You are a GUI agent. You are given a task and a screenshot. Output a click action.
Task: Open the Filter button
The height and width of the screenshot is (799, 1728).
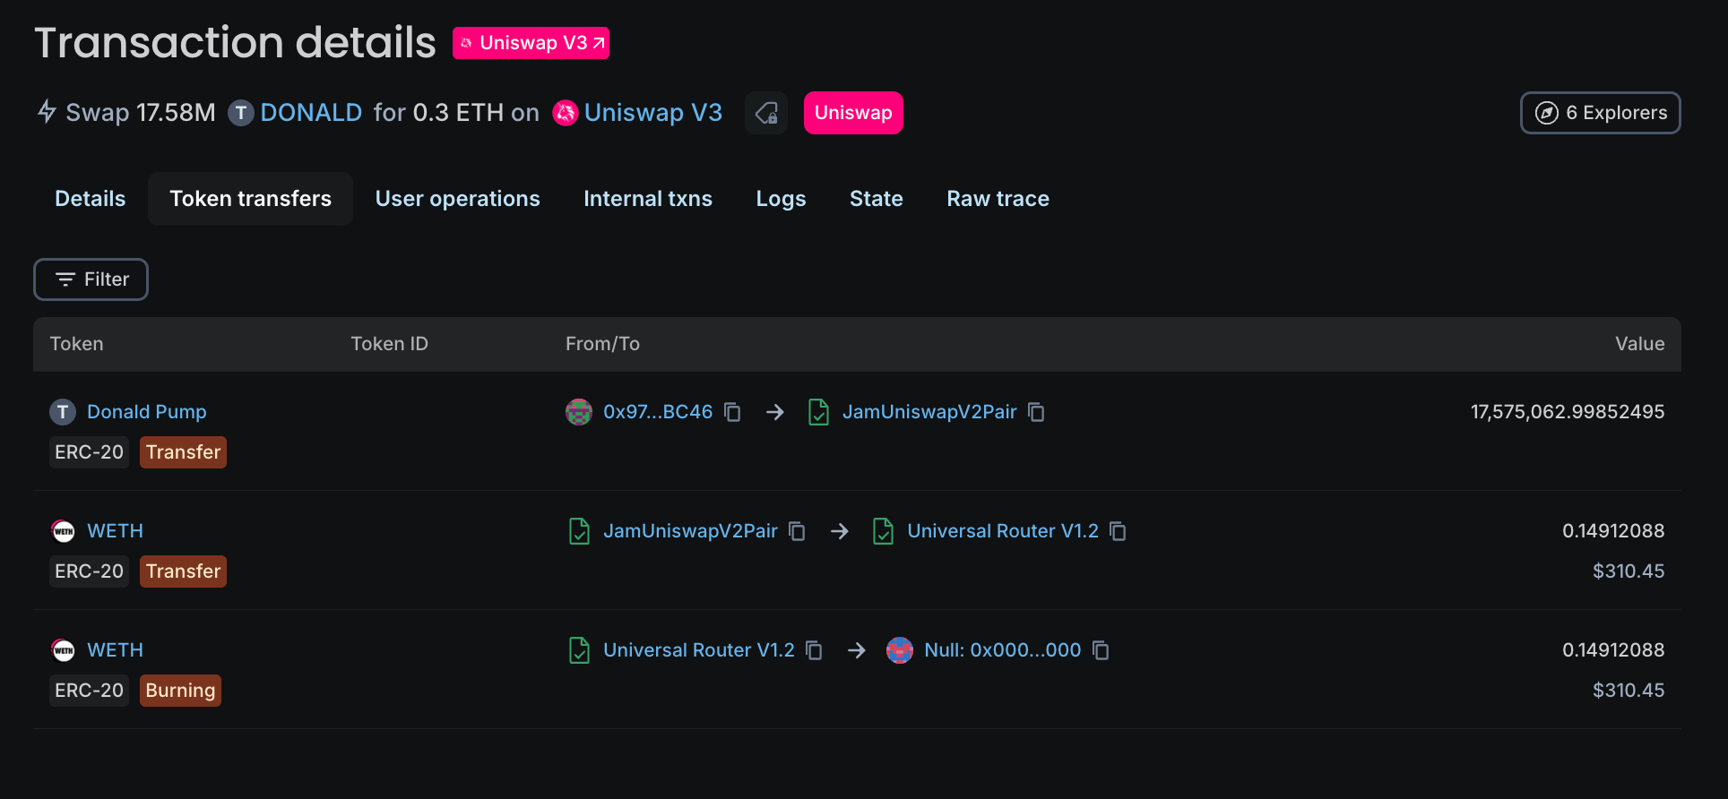click(x=91, y=279)
